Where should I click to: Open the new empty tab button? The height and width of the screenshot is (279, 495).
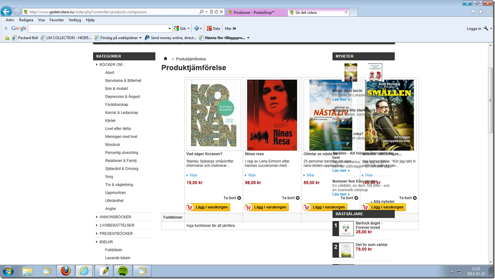point(353,13)
